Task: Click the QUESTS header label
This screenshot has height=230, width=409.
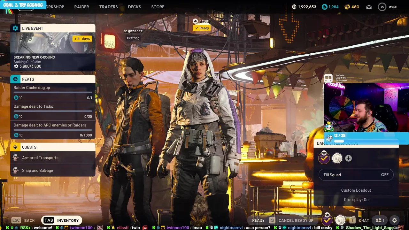Action: click(x=29, y=147)
